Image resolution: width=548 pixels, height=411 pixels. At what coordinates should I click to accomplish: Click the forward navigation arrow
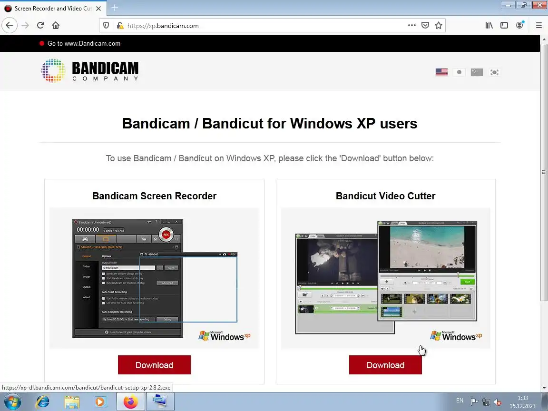(x=25, y=25)
